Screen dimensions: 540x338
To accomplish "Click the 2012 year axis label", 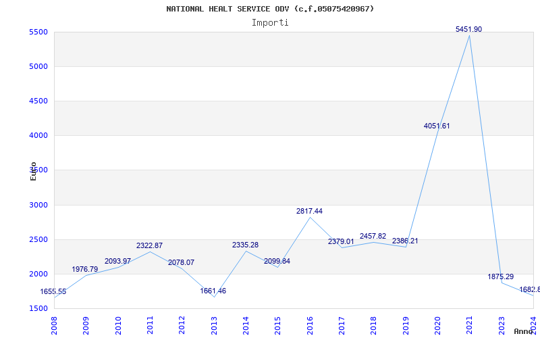I will tap(182, 325).
